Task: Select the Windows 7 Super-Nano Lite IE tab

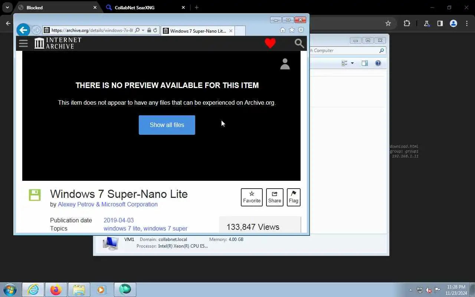Action: click(197, 31)
